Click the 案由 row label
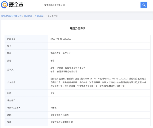 (x=9, y=53)
